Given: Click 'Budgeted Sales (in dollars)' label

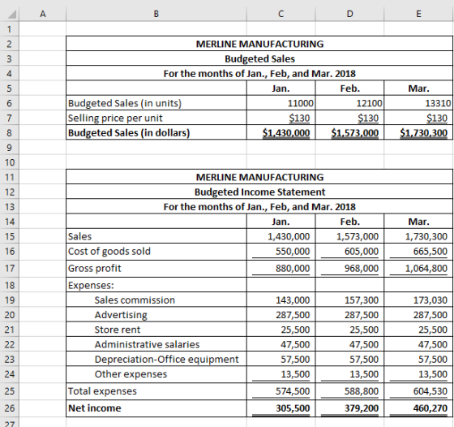Looking at the screenshot, I should click(129, 133).
